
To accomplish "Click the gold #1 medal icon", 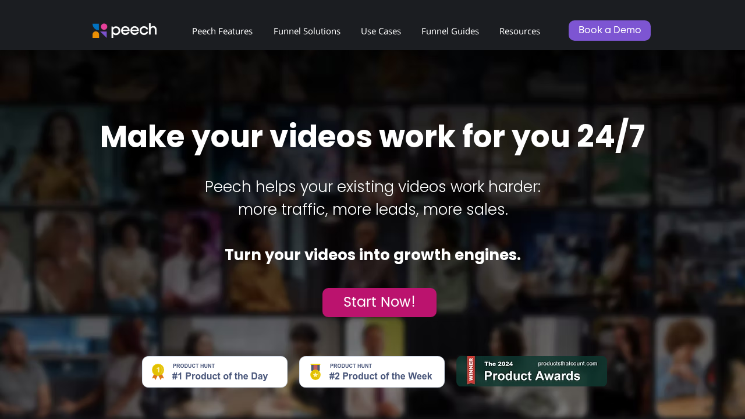I will point(158,372).
